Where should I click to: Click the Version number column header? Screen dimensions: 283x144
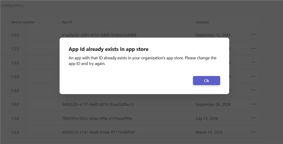[23, 22]
